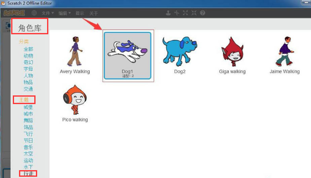Viewport: 311px width, 178px height.
Task: Open the 提示 menu
Action: point(80,13)
